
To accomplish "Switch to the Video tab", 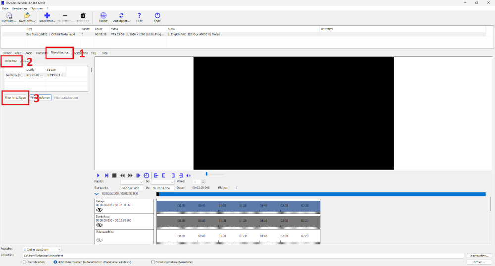I will 18,53.
